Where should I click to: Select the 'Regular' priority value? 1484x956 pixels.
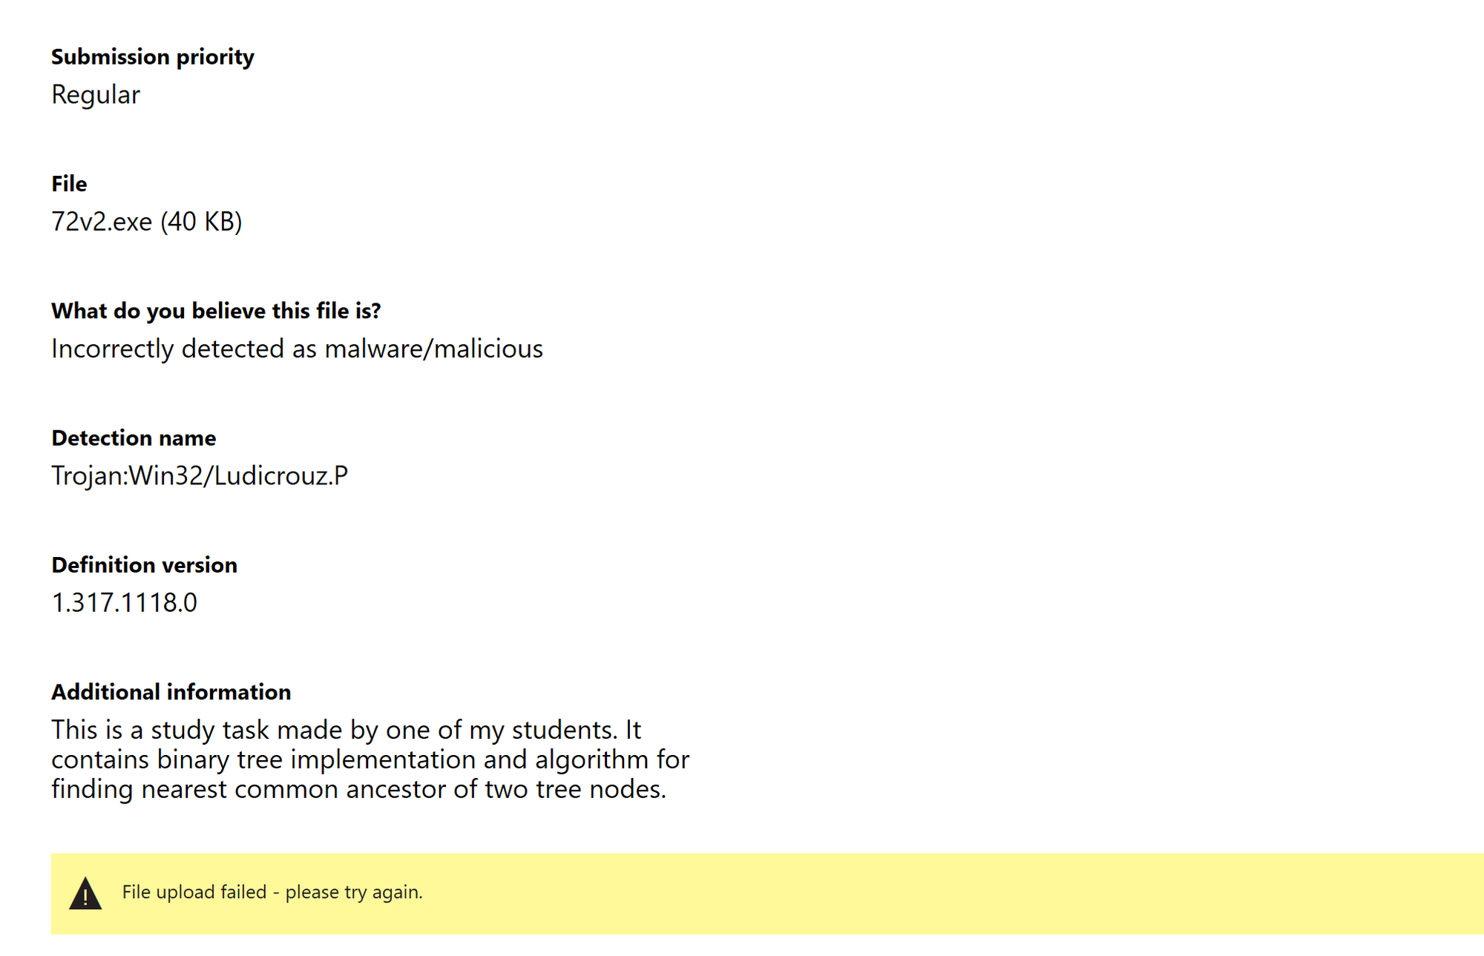96,95
